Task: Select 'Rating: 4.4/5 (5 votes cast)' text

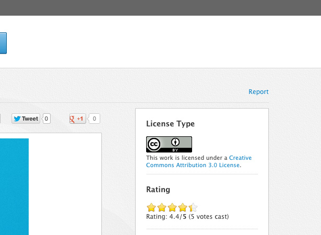Action: 187,217
